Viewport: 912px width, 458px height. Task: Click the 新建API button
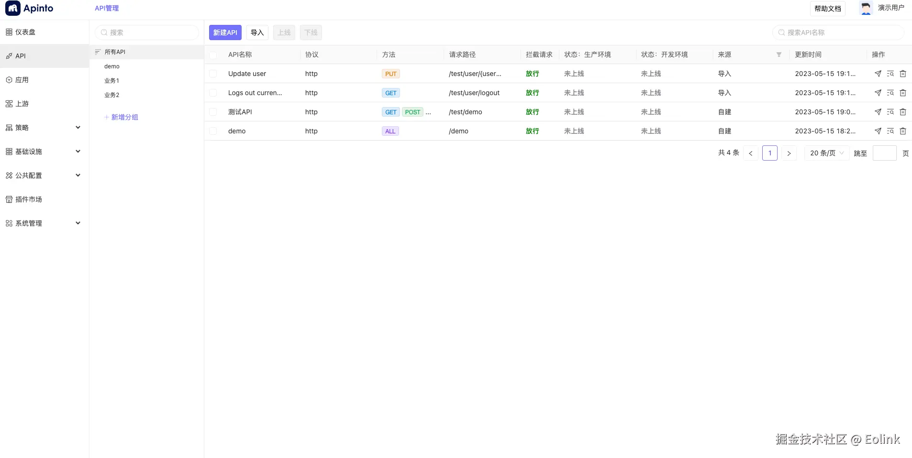pyautogui.click(x=225, y=33)
